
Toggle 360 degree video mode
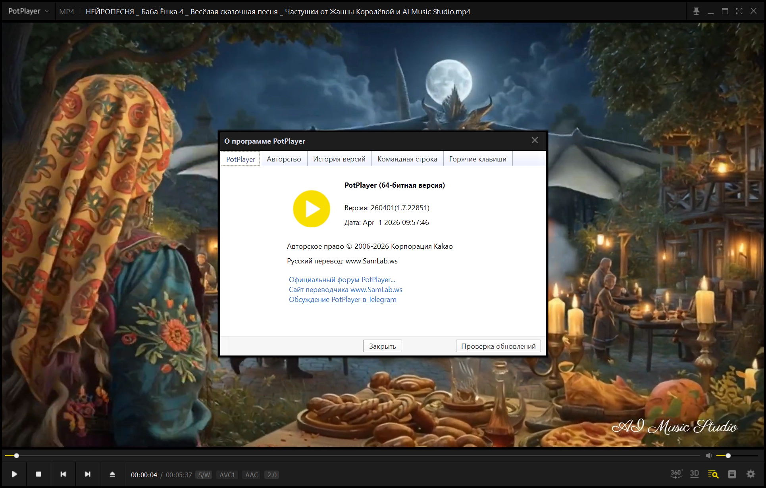[x=676, y=474]
